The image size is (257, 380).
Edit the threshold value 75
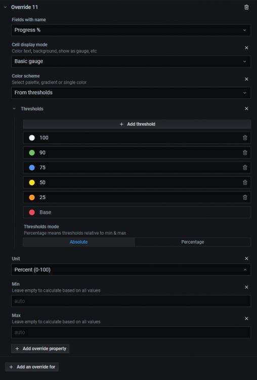[x=138, y=168]
